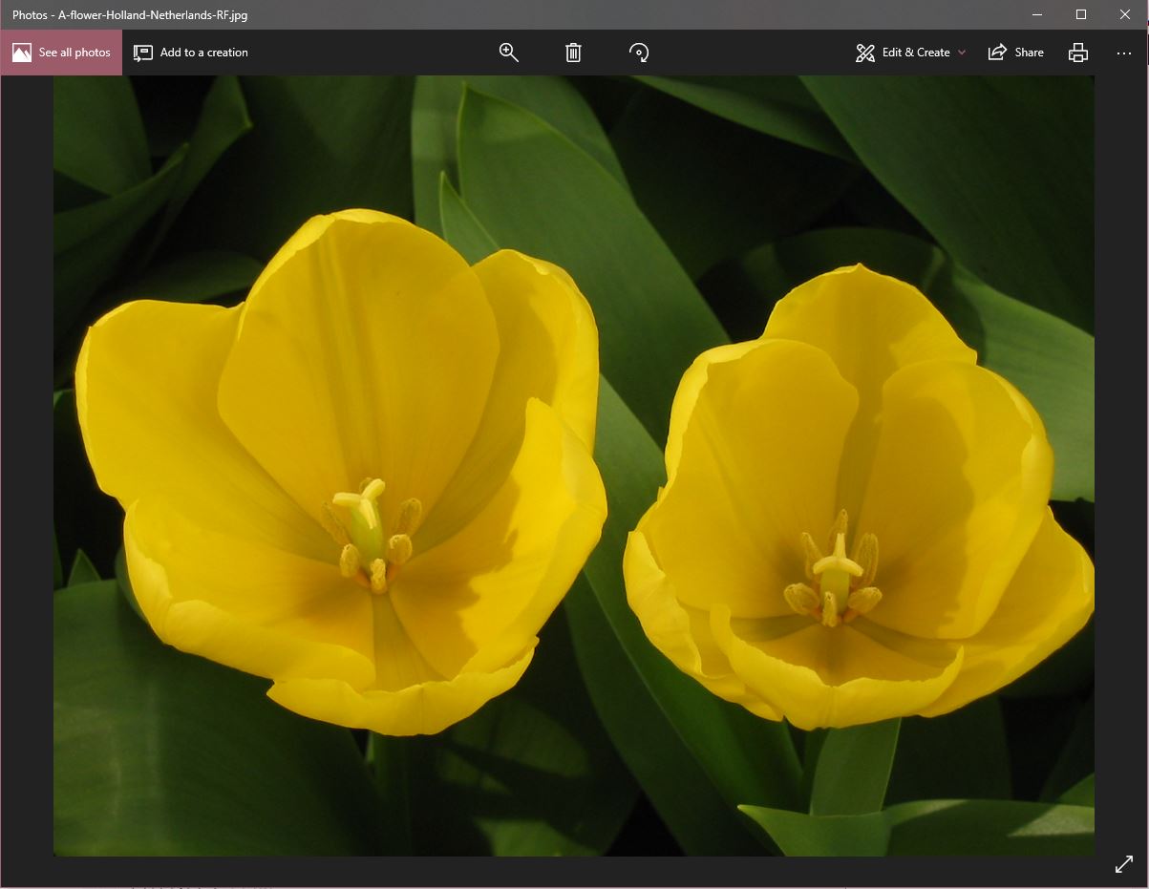Click the zoom magnifier icon
Viewport: 1149px width, 889px height.
[x=509, y=53]
